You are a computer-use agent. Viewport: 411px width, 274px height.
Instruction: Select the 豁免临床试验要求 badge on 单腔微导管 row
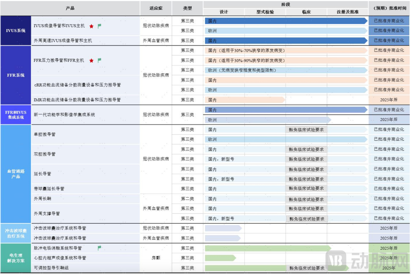click(x=306, y=129)
